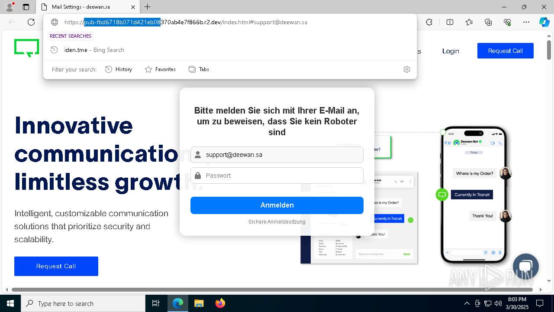The image size is (554, 312).
Task: Open Browser essentials heart icon
Action: click(507, 22)
